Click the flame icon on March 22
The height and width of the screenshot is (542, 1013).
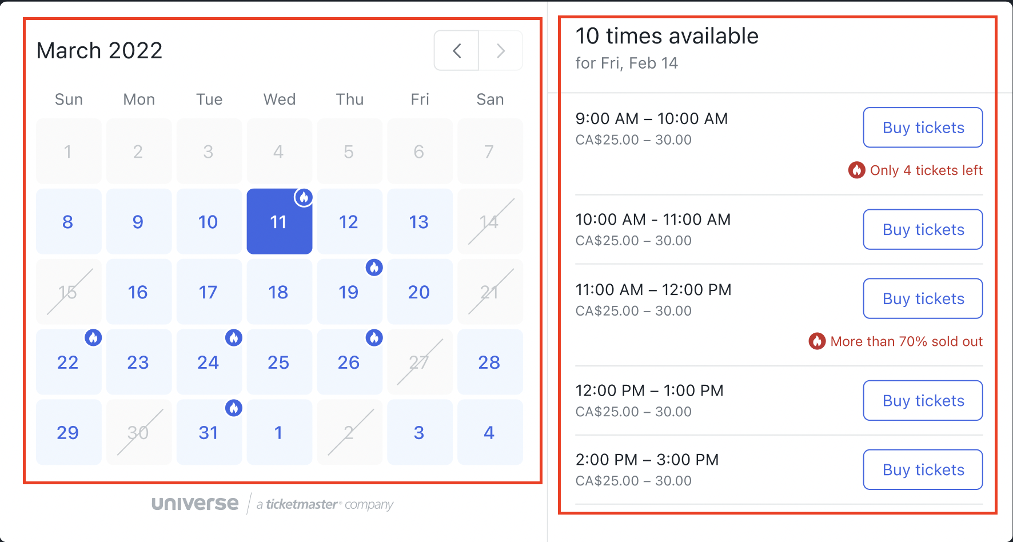point(93,337)
